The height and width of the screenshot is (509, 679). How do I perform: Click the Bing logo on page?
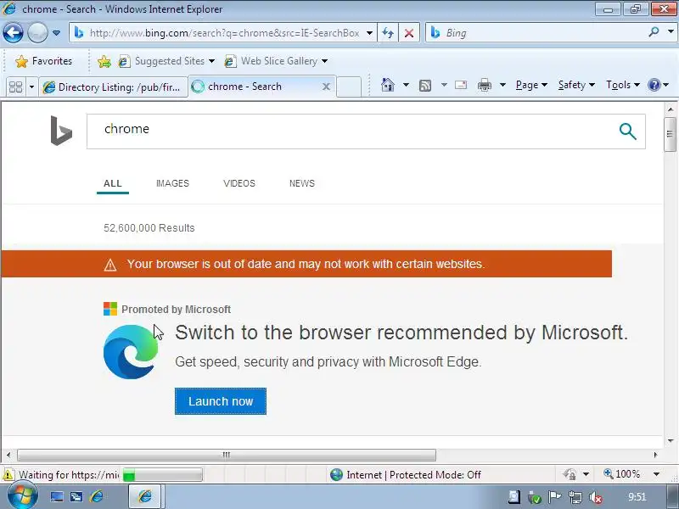[x=61, y=131]
